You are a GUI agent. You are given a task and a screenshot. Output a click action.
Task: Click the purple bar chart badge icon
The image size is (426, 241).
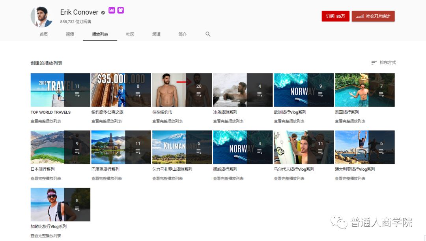tap(112, 10)
